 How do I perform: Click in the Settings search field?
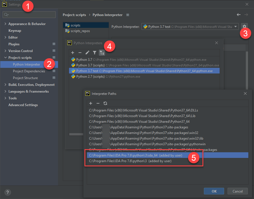tap(29, 15)
